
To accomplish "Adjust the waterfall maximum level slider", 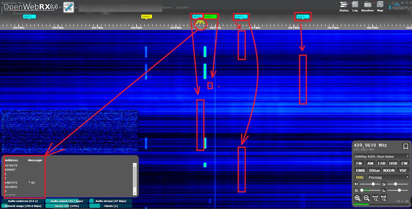I will (x=397, y=184).
